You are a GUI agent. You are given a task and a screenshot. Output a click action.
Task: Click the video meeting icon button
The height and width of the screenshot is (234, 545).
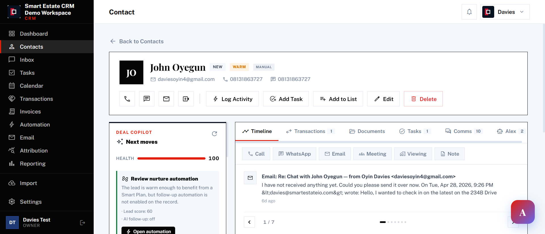(186, 99)
